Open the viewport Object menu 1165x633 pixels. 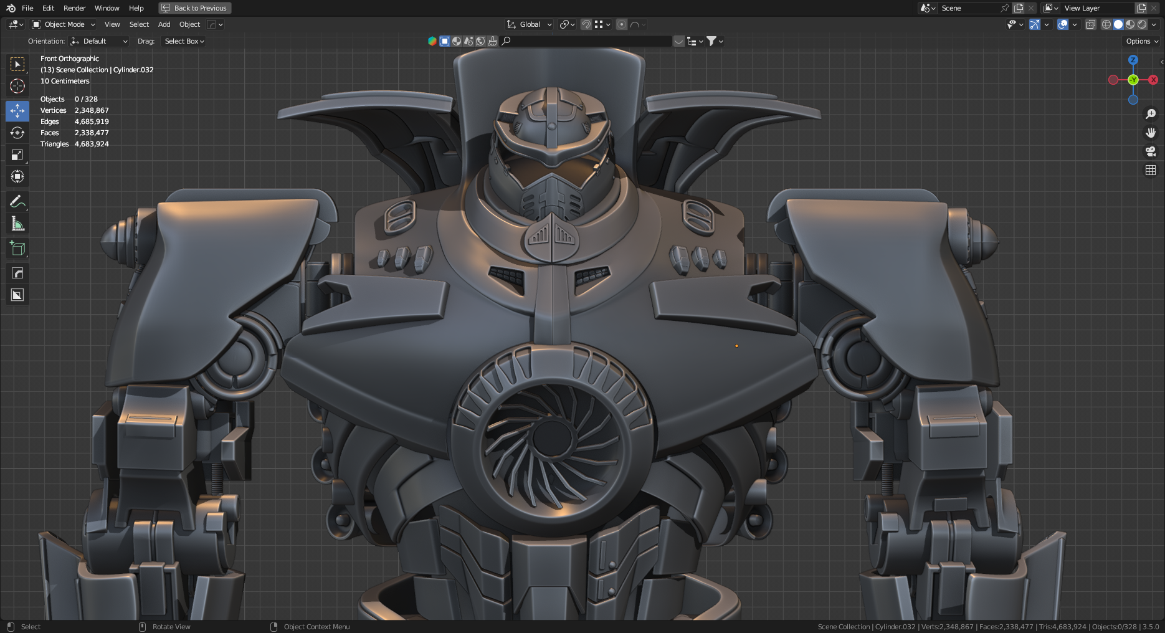189,24
